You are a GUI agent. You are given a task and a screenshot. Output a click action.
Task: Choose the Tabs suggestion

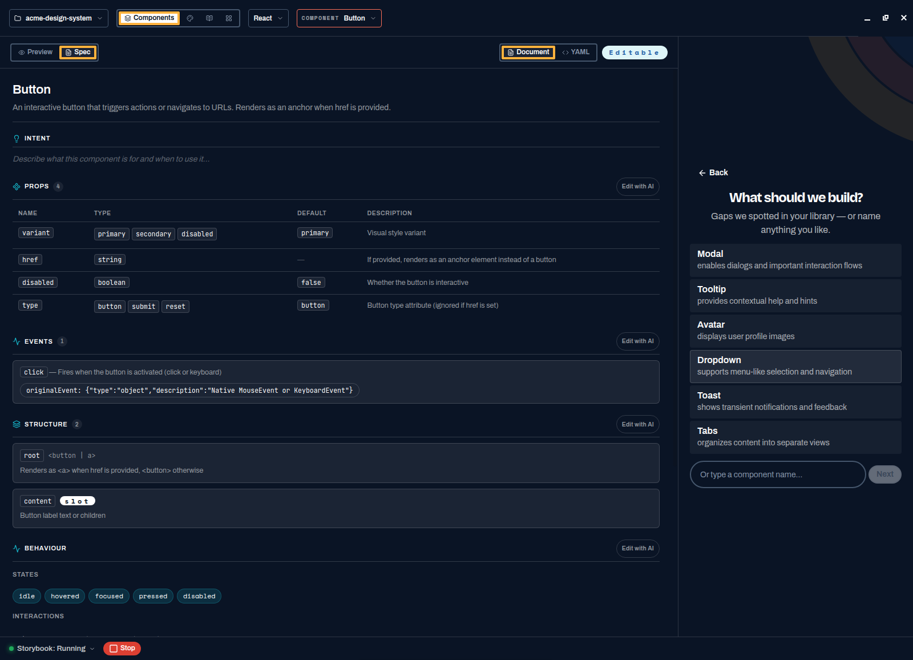pos(795,437)
